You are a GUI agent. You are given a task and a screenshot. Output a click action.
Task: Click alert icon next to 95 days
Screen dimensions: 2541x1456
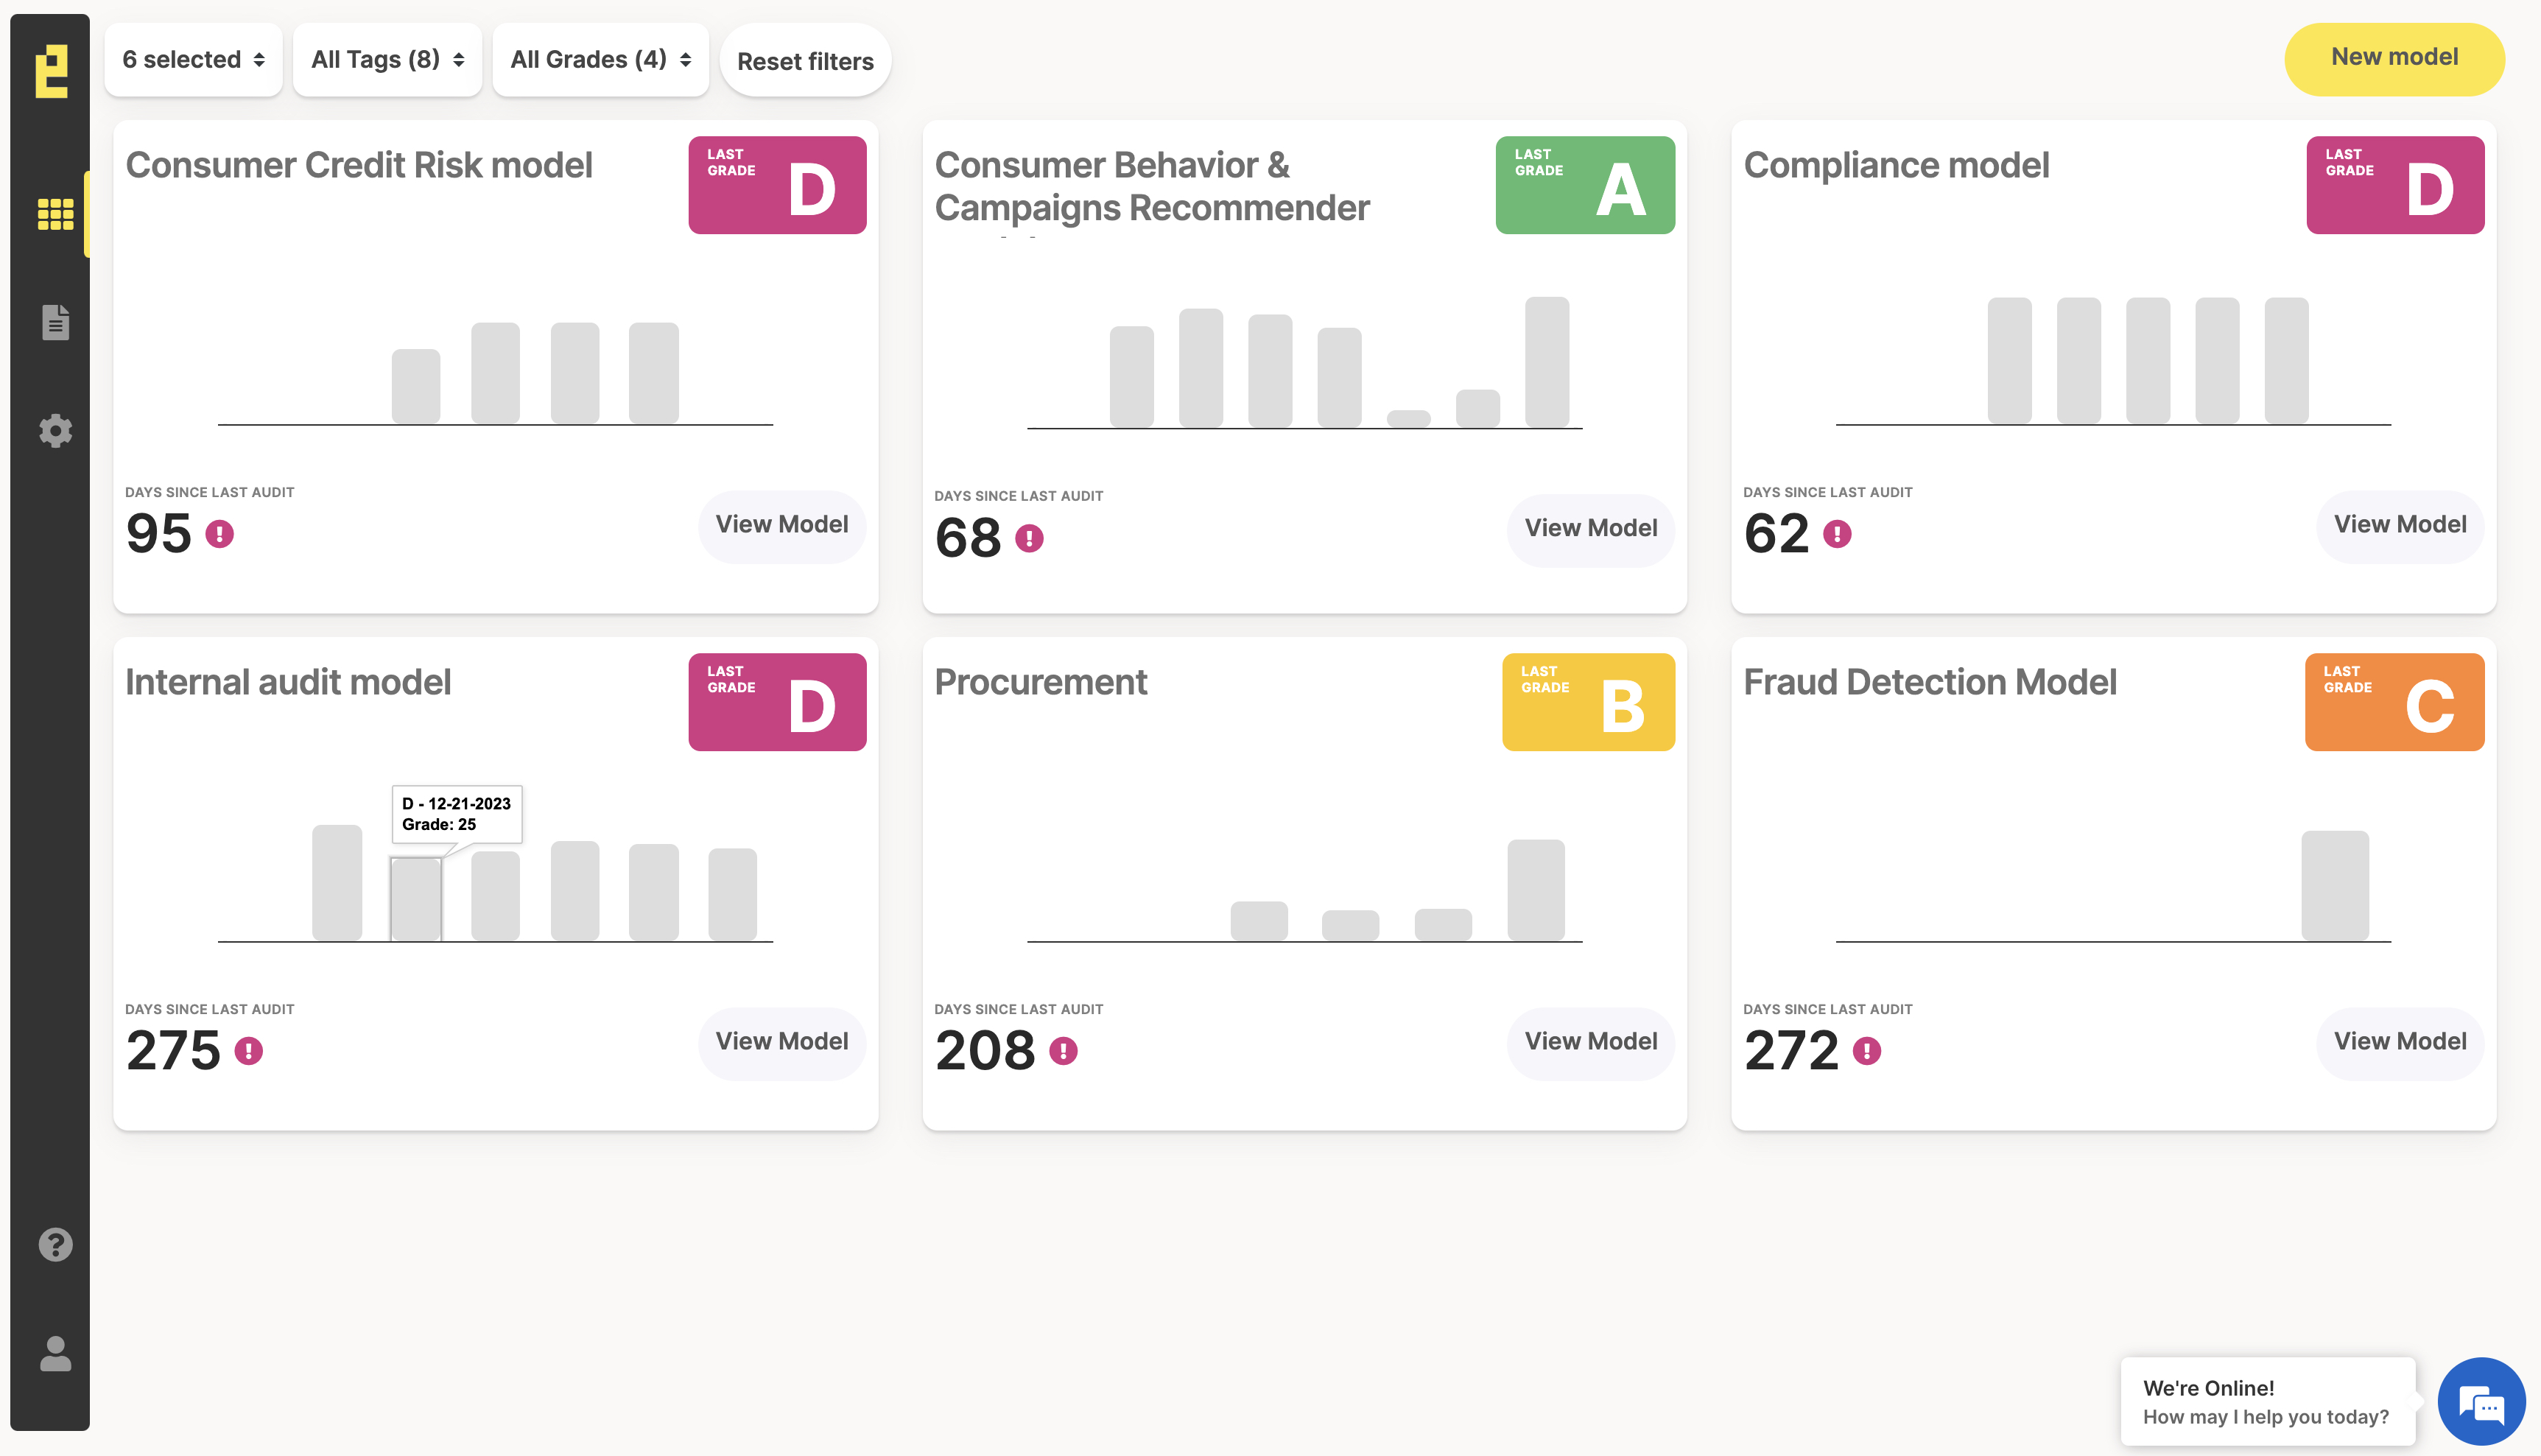point(220,534)
